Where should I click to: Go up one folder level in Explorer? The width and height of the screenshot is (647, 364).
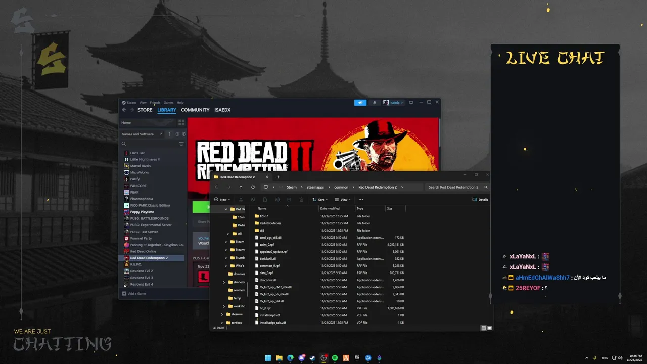click(x=241, y=187)
